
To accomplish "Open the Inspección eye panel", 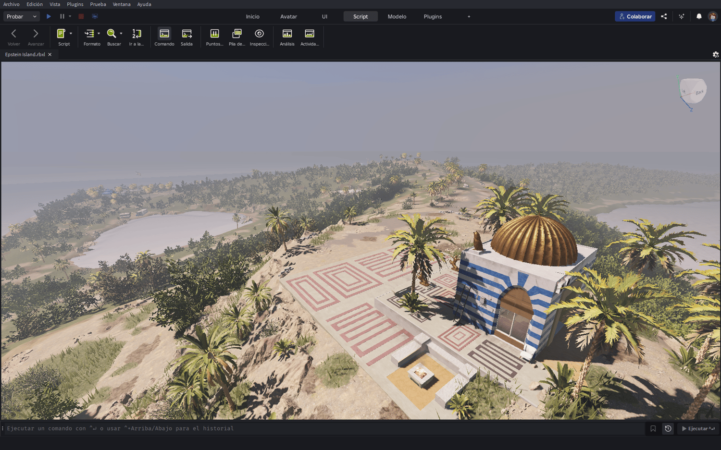I will point(260,36).
